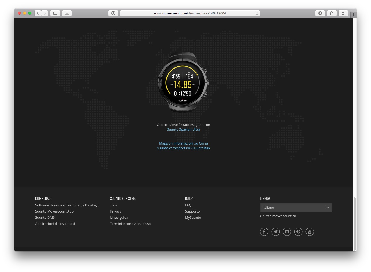Open Suunto's Instagram page icon
Screen dimensions: 371x272
(287, 232)
